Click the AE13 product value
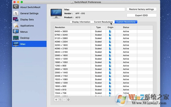Viewport: 171px width, 107px height. coord(78,17)
